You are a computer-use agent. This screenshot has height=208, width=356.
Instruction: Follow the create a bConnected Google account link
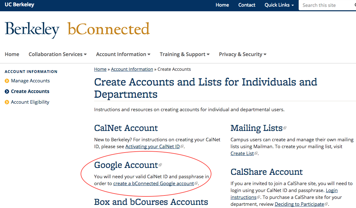153,183
